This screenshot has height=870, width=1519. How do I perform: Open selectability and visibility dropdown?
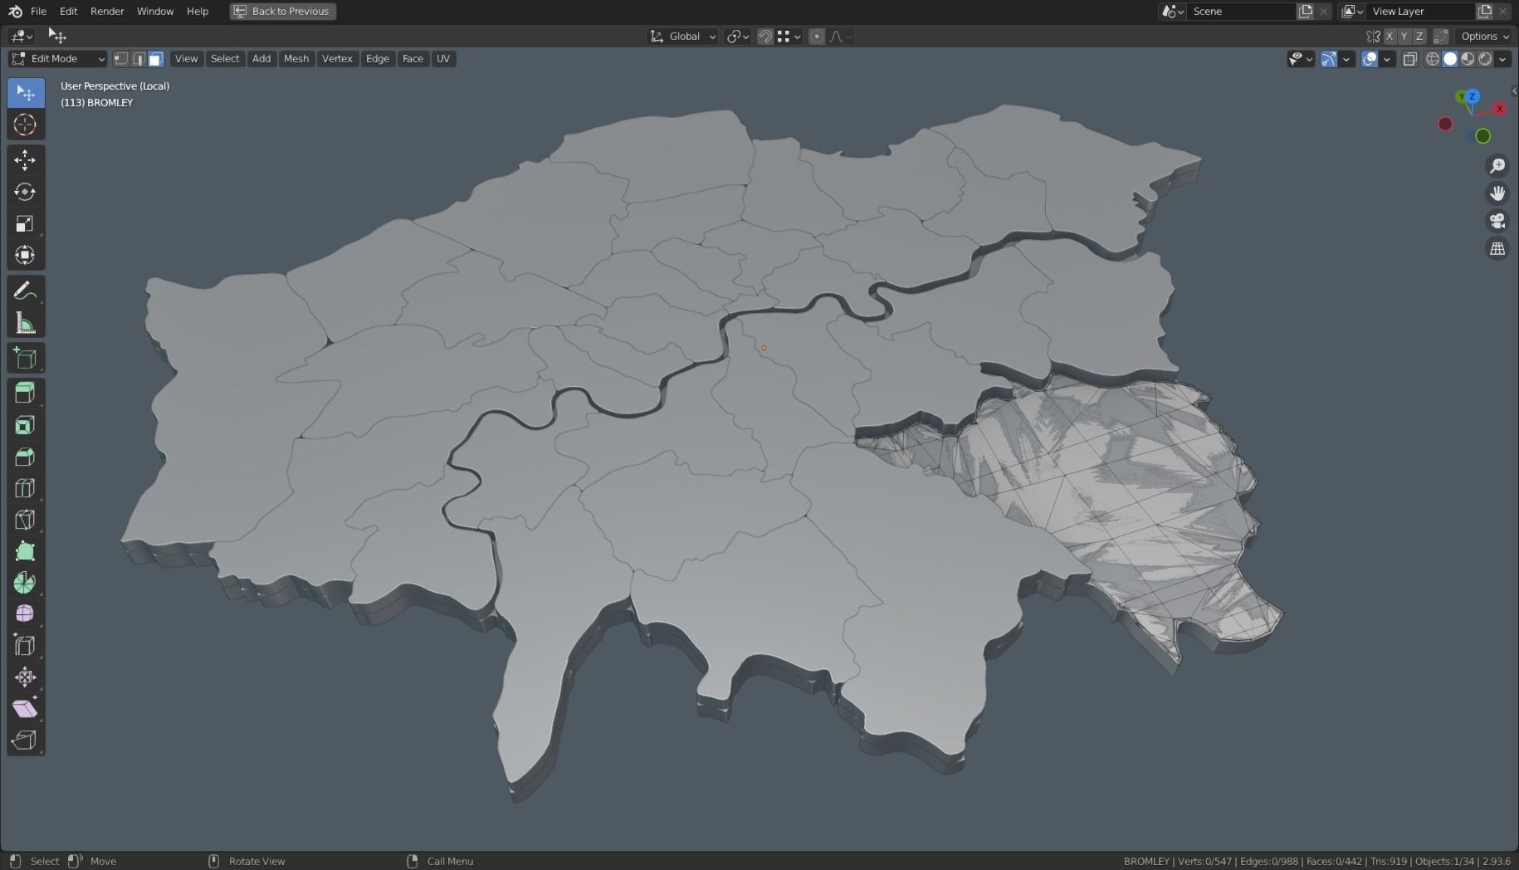pyautogui.click(x=1301, y=59)
